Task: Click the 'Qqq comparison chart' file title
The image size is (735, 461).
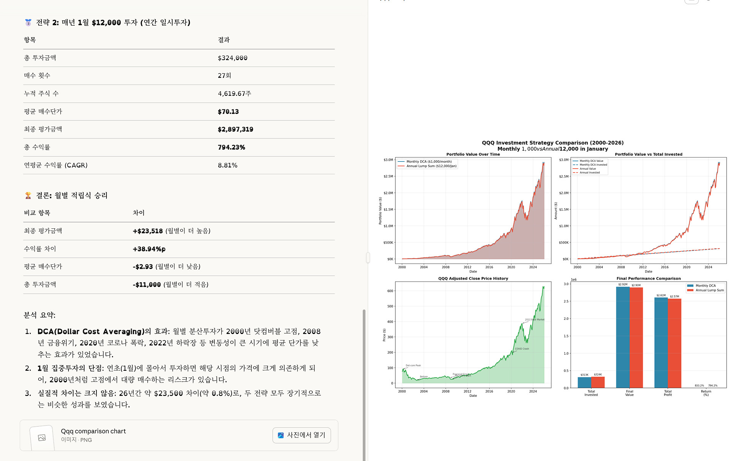Action: click(x=93, y=431)
